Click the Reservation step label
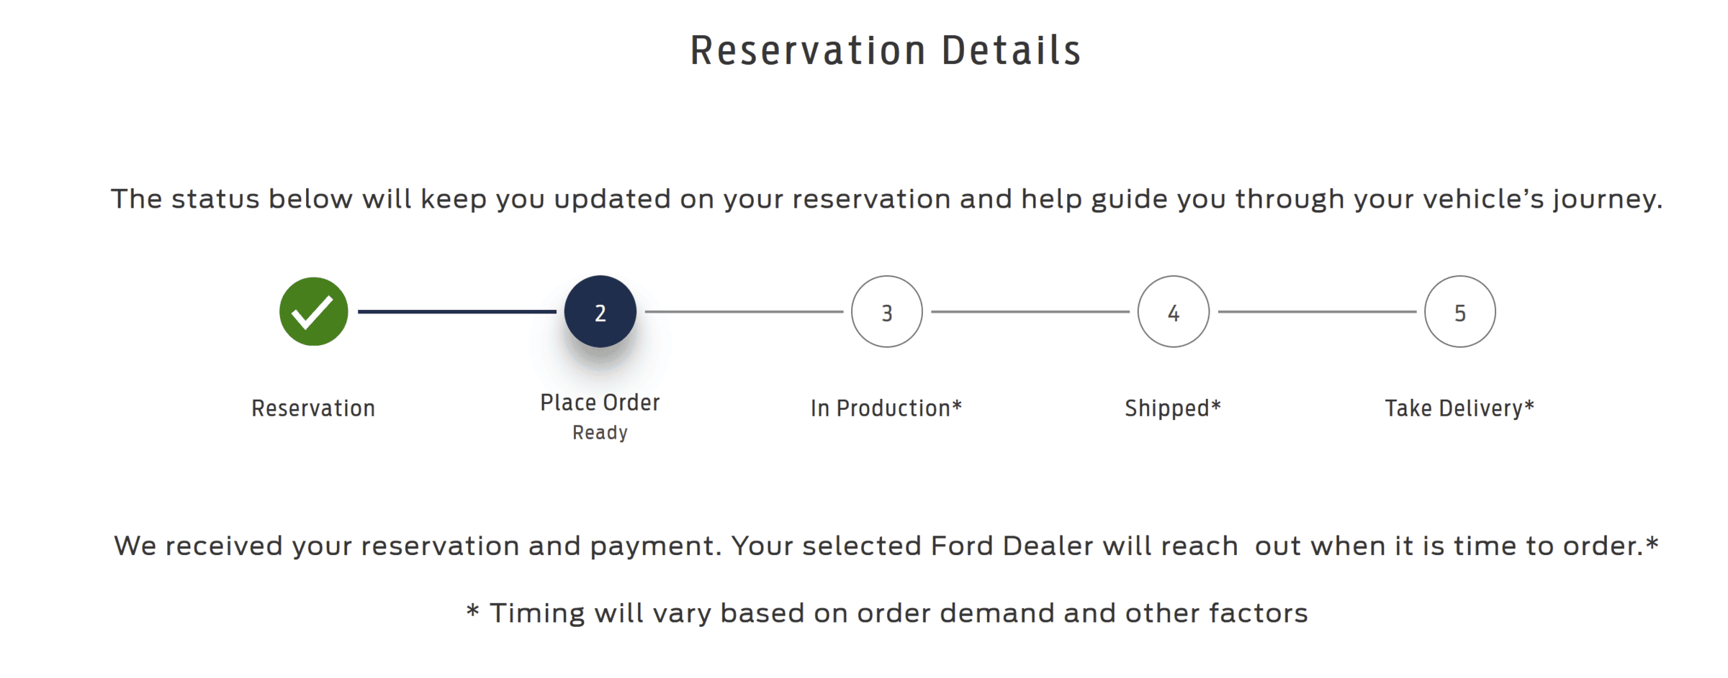This screenshot has height=678, width=1728. [313, 408]
